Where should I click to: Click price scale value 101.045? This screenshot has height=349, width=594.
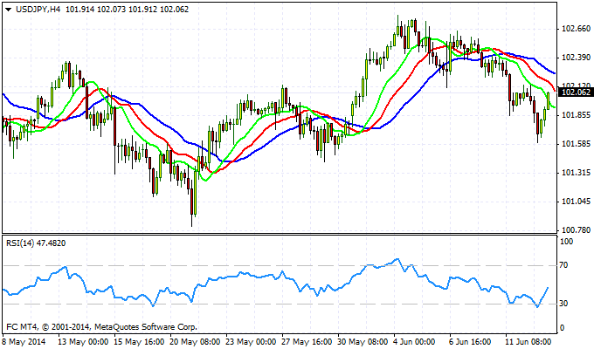coord(576,202)
